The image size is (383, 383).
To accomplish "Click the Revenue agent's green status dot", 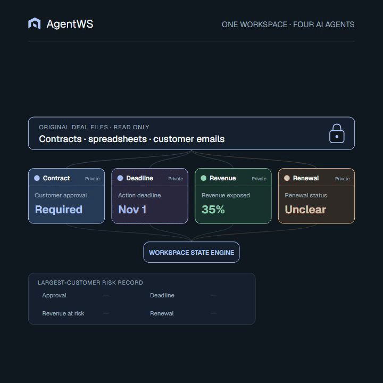I will [x=203, y=178].
